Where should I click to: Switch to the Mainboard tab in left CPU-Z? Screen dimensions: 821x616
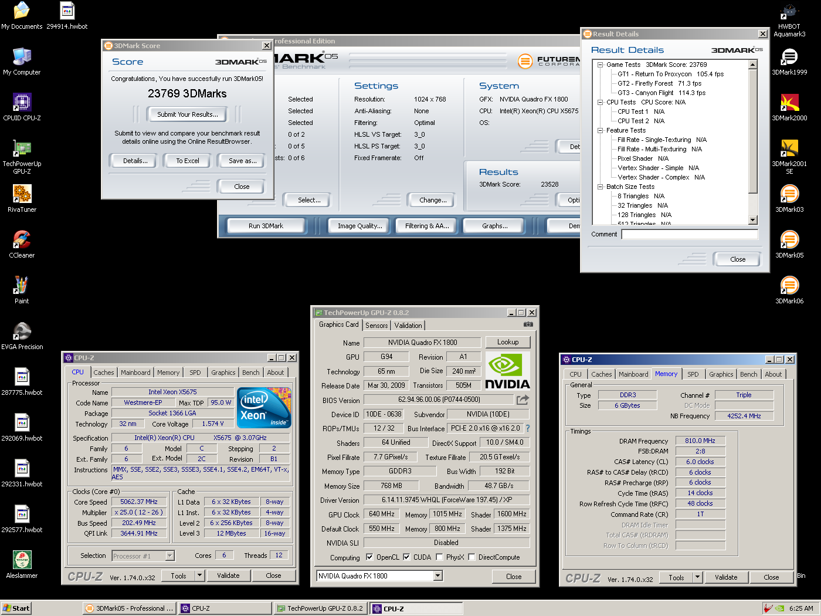[135, 373]
